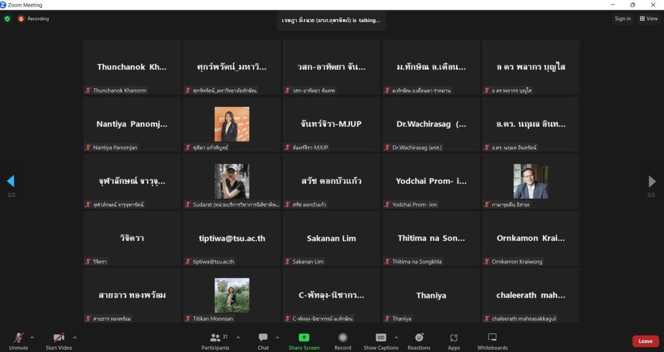664x352 pixels.
Task: Expand the caret next to Show Captions
Action: click(396, 337)
